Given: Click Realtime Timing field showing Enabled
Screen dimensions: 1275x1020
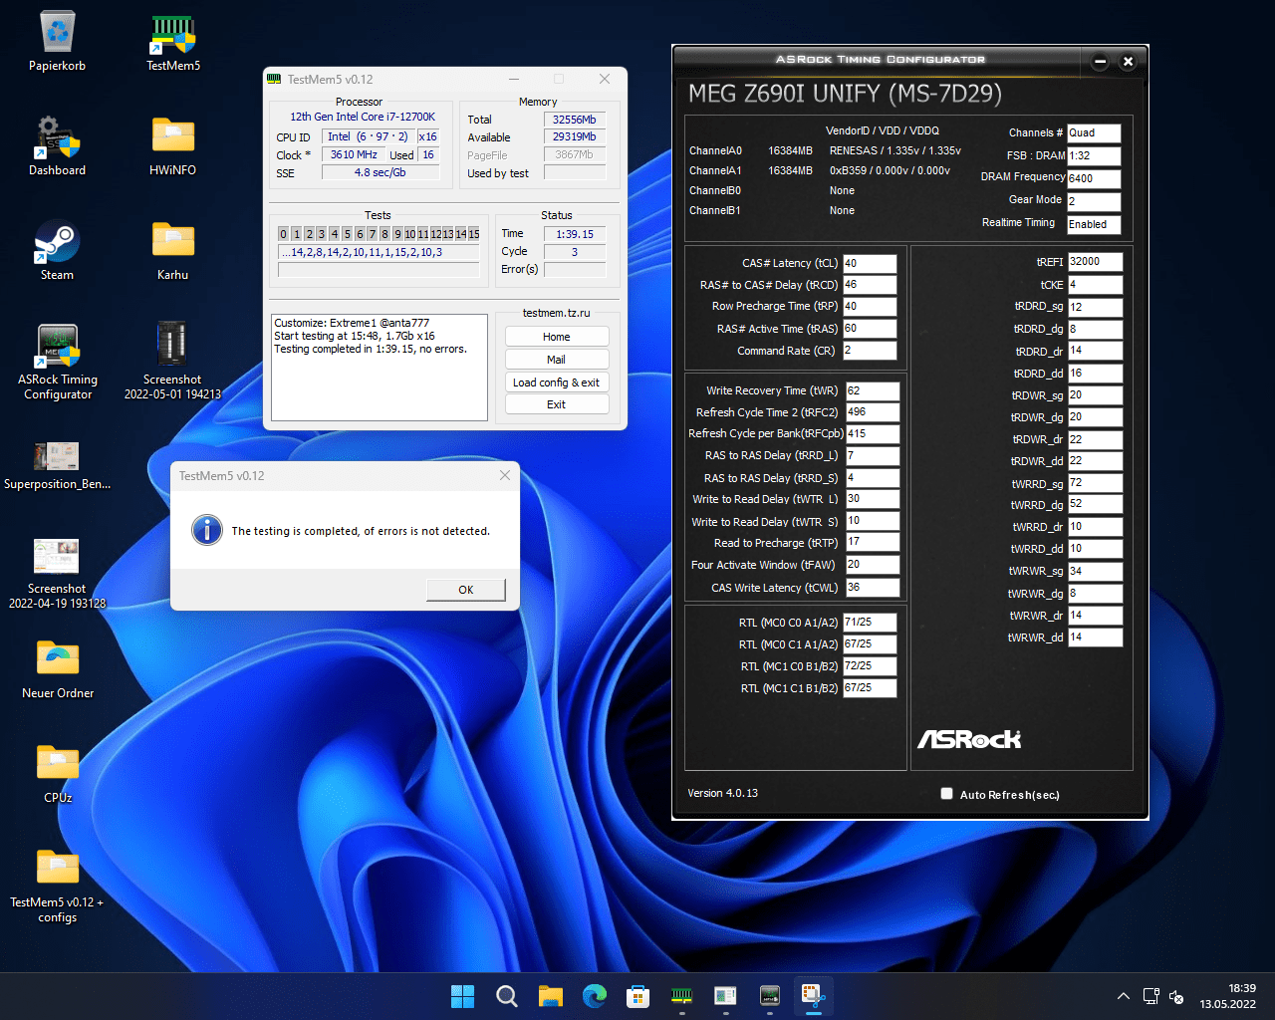Looking at the screenshot, I should coord(1094,224).
